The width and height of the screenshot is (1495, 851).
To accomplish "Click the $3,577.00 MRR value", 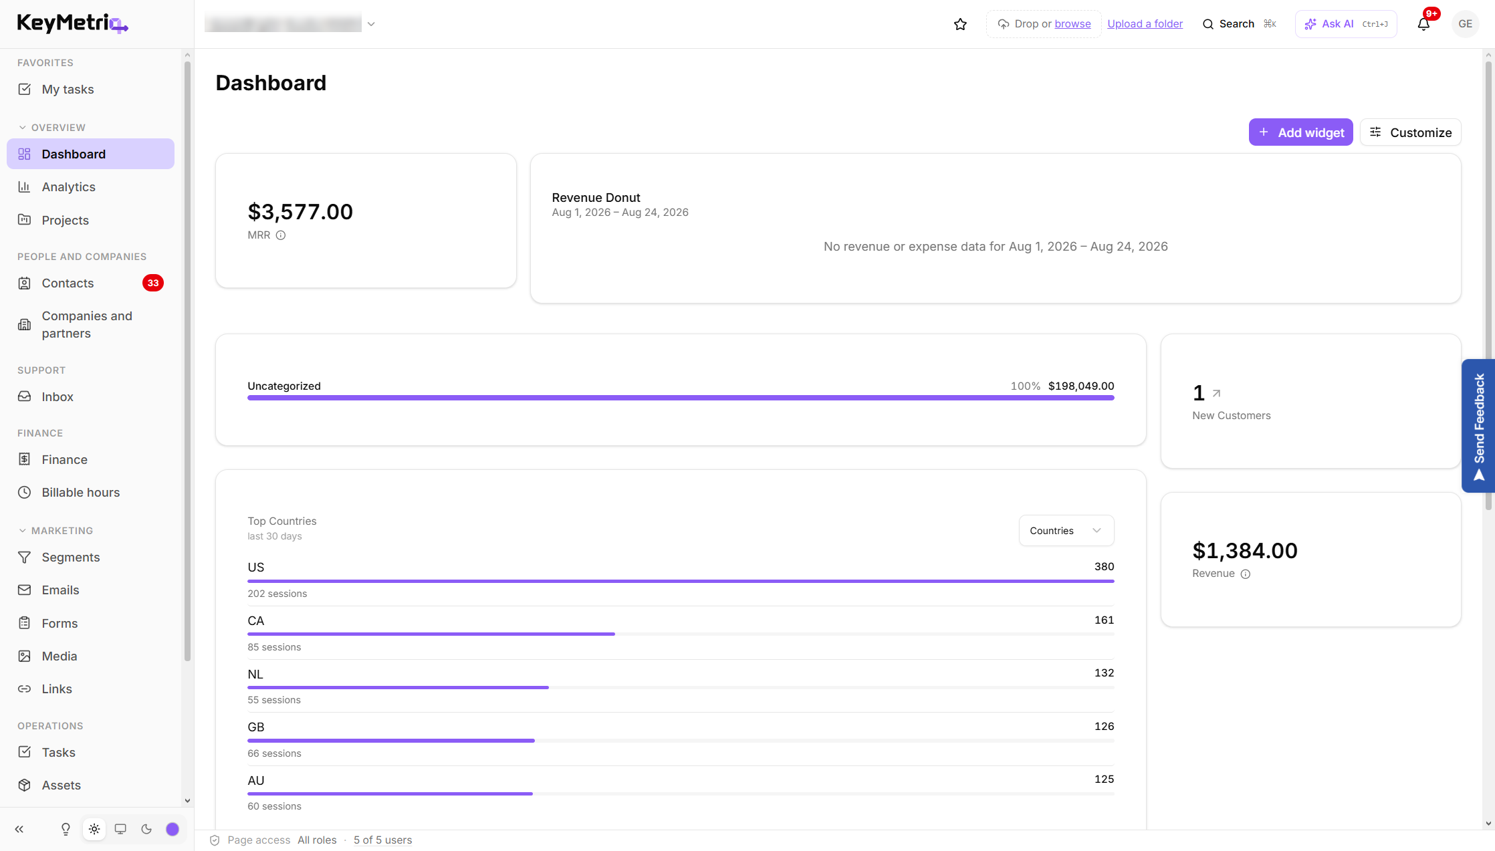I will pos(300,212).
